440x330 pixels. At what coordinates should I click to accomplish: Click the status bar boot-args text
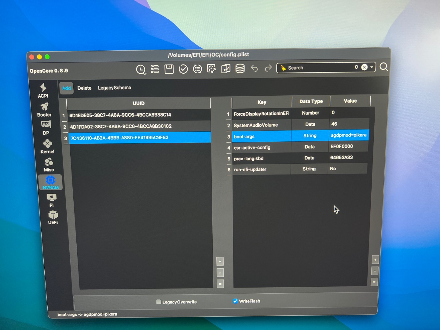tap(87, 314)
